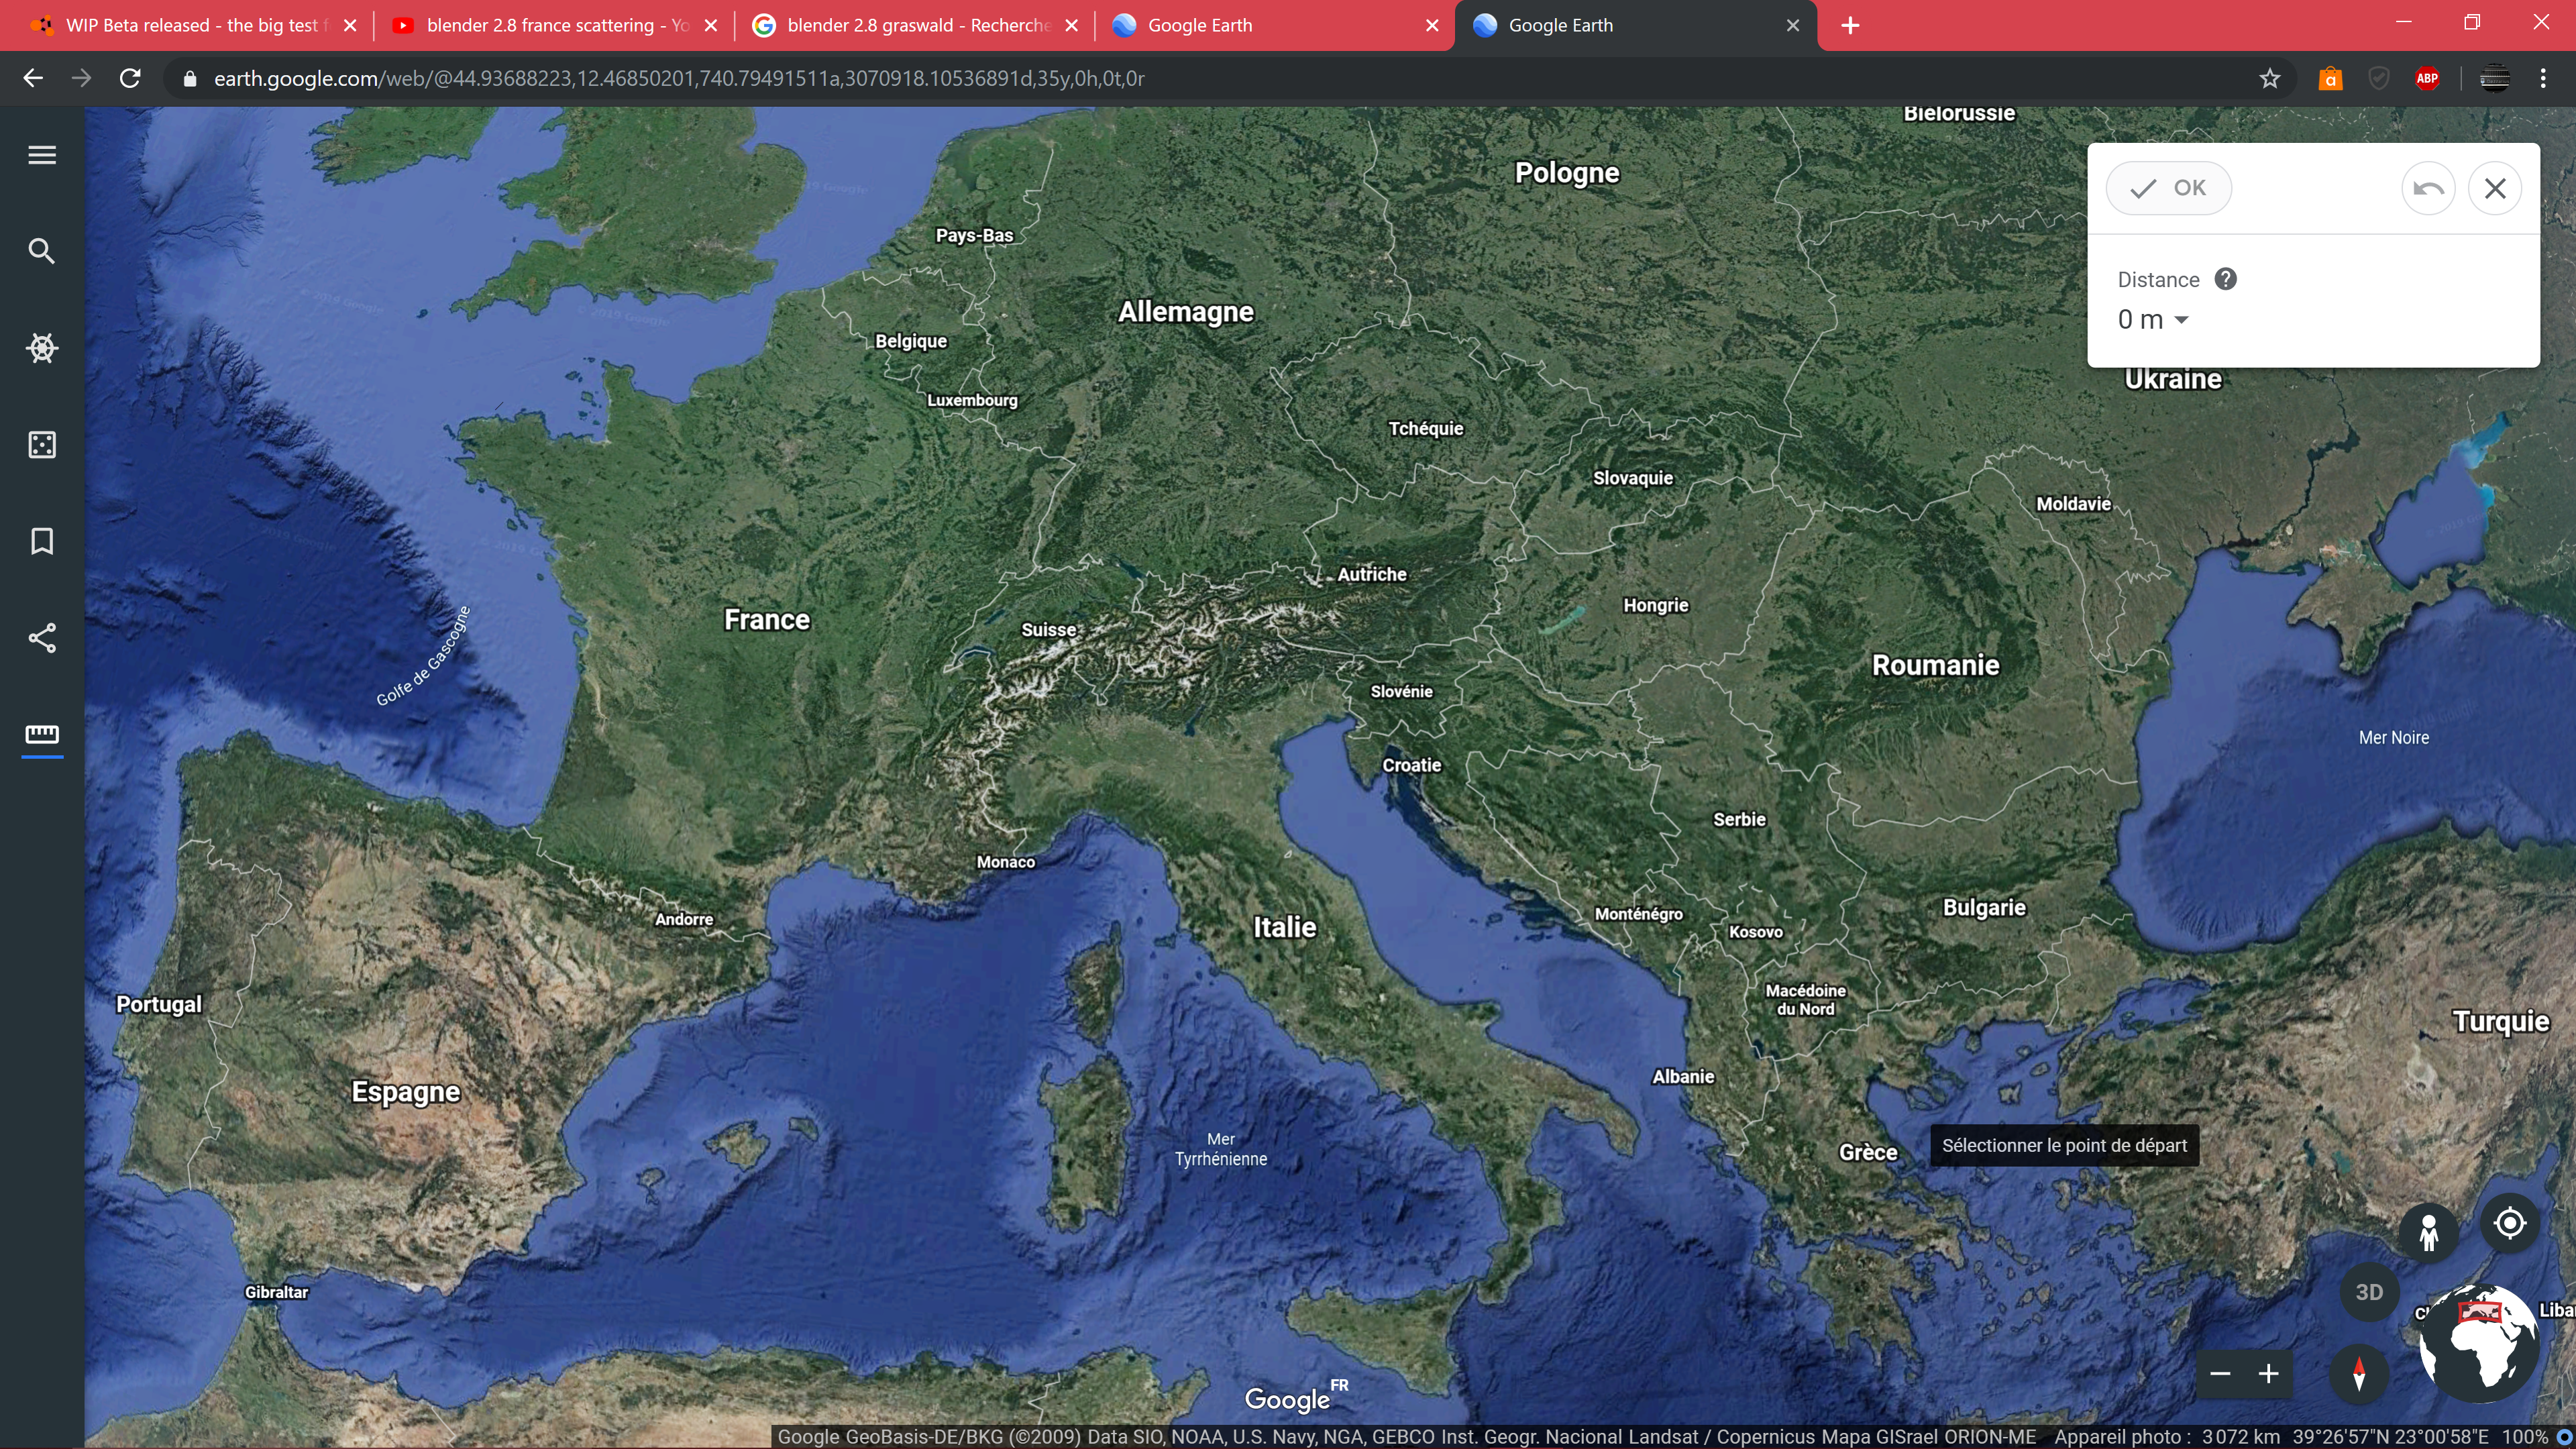Screen dimensions: 2576x1449
Task: Open the search tool in sidebar
Action: 42,251
